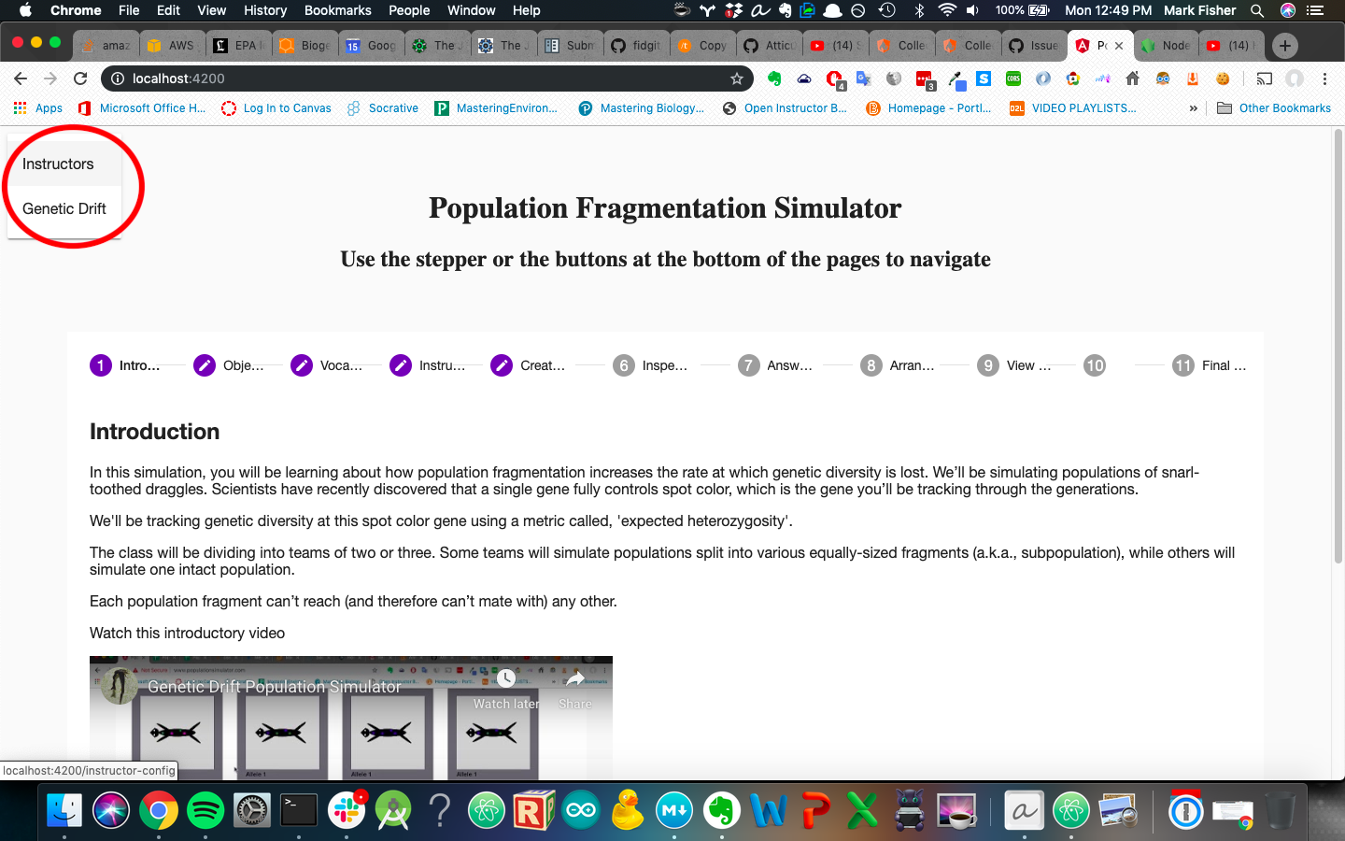The image size is (1345, 841).
Task: Open the VIDEO PLAYLISTS bookmark
Action: (1074, 108)
